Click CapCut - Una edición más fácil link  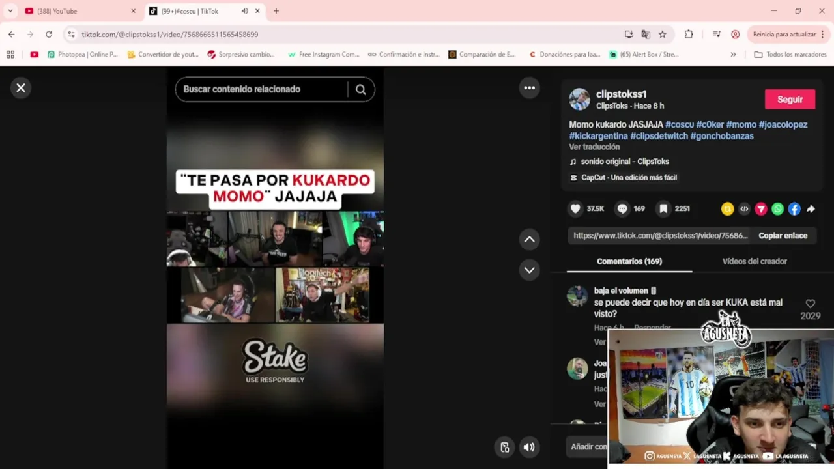click(x=629, y=177)
